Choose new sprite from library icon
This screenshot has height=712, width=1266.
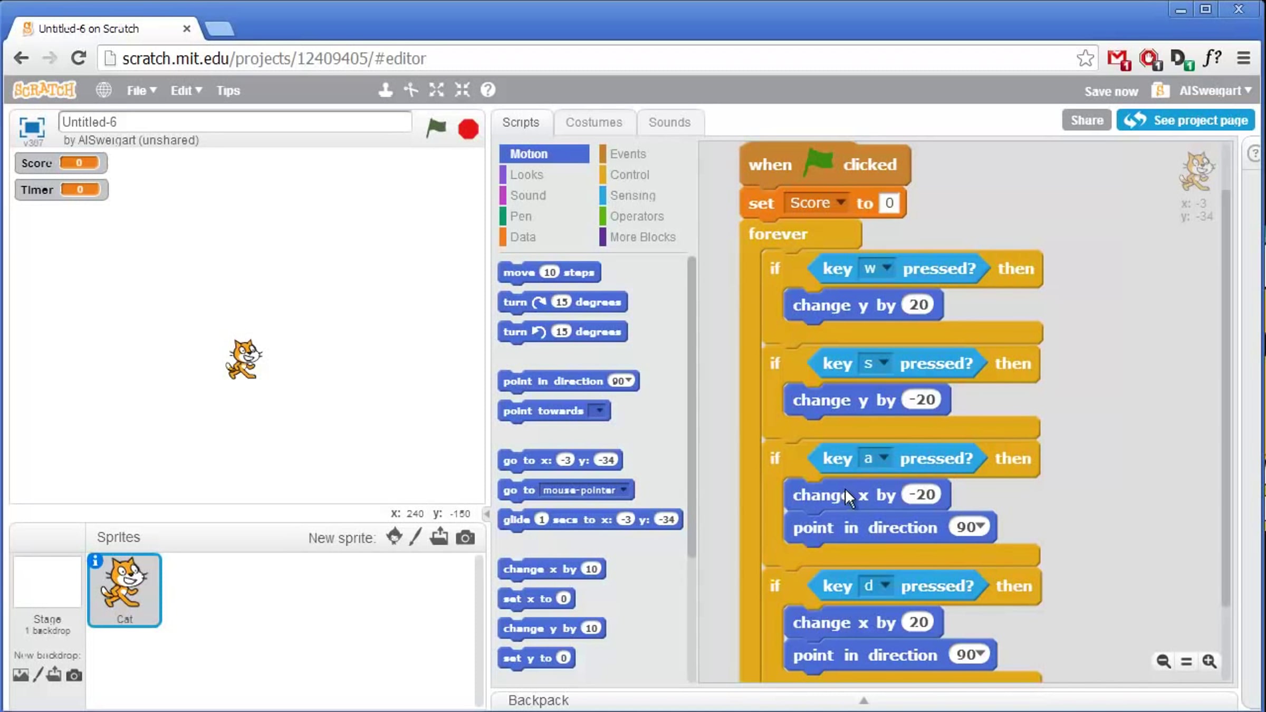(394, 537)
